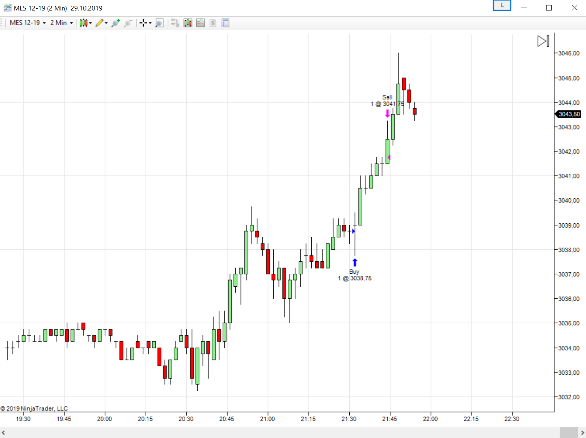
Task: Open the 2 Min interval selector
Action: (61, 23)
